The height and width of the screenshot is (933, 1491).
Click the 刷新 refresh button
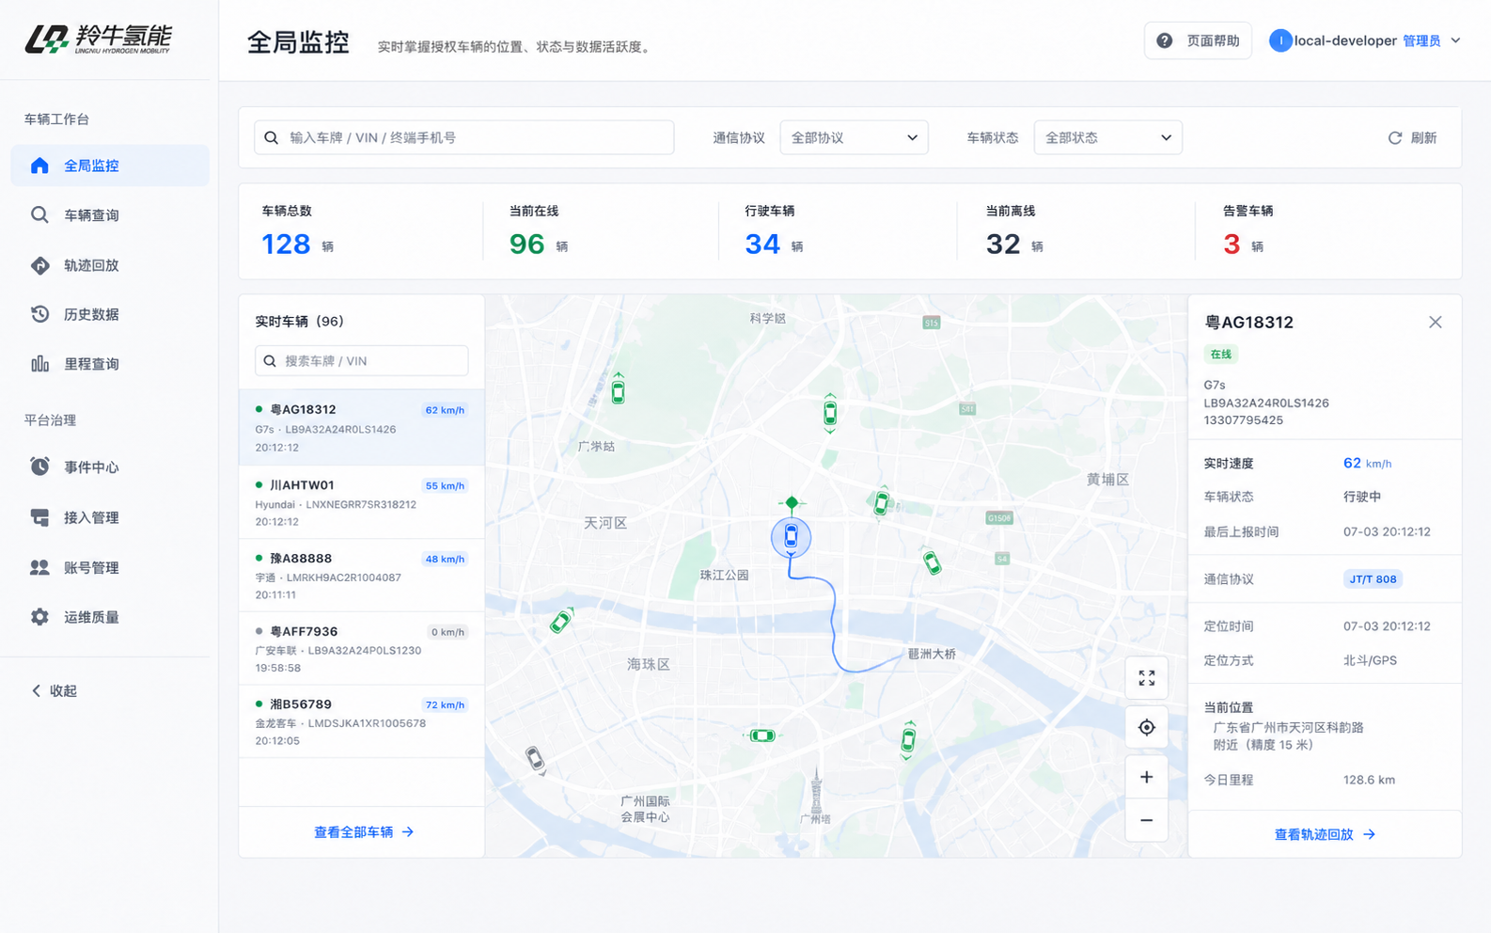tap(1412, 137)
